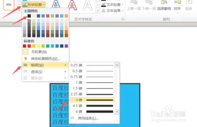Choose the dark red standard color
Viewport: 197px width, 127px height.
[x=24, y=46]
